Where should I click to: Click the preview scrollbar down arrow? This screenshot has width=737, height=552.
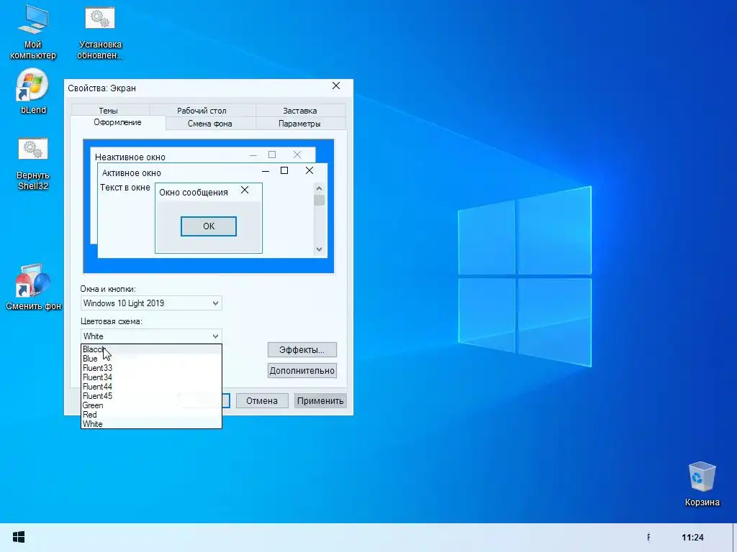(x=319, y=249)
